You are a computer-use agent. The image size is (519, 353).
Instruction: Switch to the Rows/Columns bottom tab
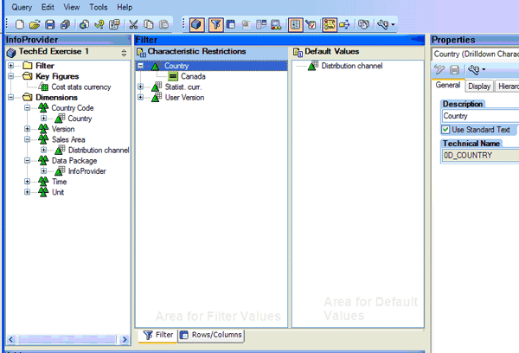pyautogui.click(x=211, y=335)
